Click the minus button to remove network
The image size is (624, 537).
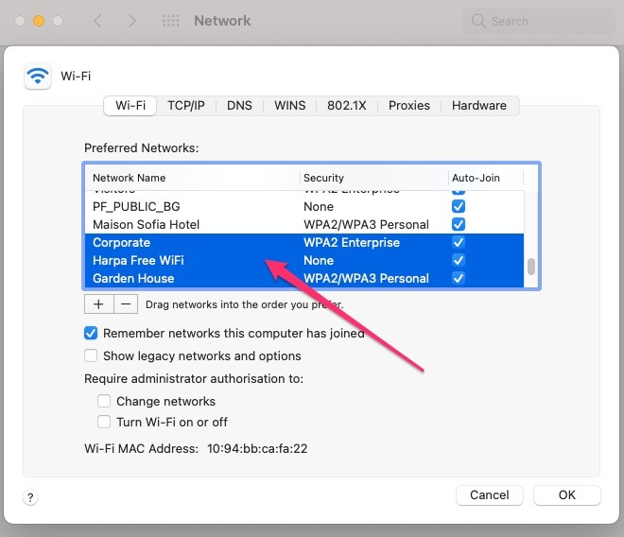click(126, 304)
